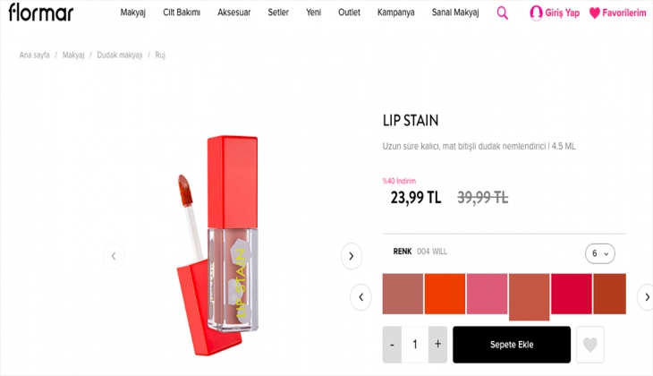Screen dimensions: 653x376
Task: Open the Makyaj menu
Action: [133, 13]
